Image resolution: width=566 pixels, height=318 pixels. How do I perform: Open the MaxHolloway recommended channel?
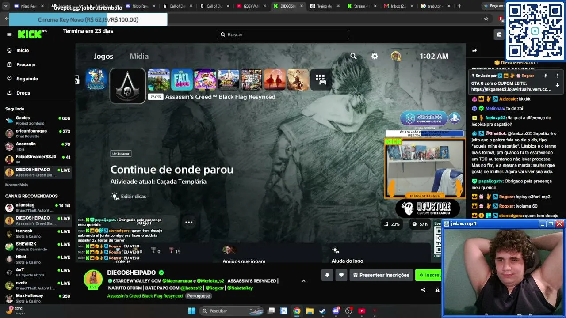38,298
